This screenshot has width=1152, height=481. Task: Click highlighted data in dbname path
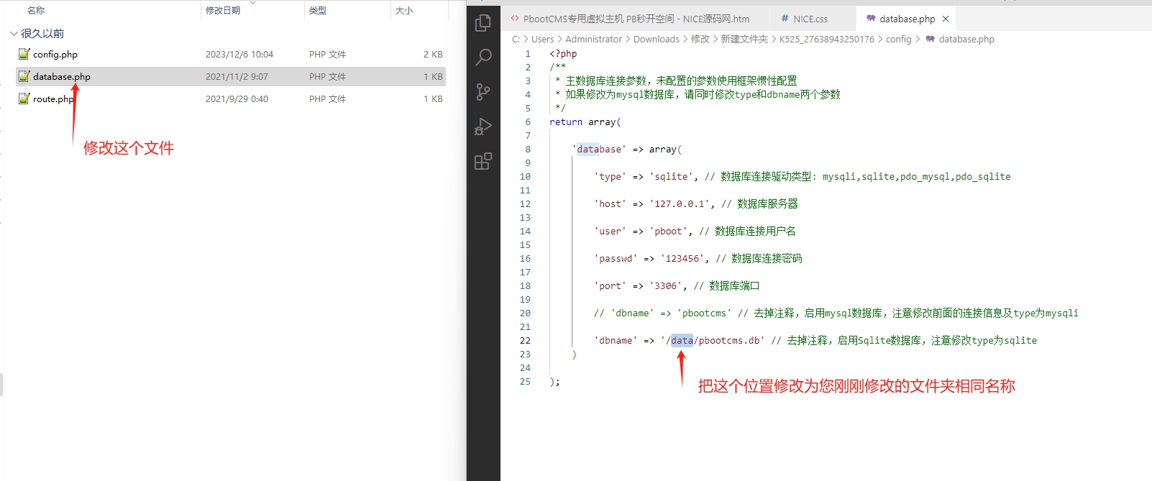pos(682,340)
